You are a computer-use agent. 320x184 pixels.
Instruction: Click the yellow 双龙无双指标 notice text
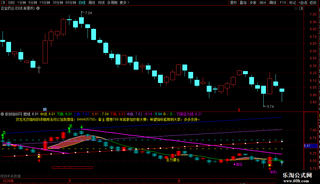tap(108, 119)
